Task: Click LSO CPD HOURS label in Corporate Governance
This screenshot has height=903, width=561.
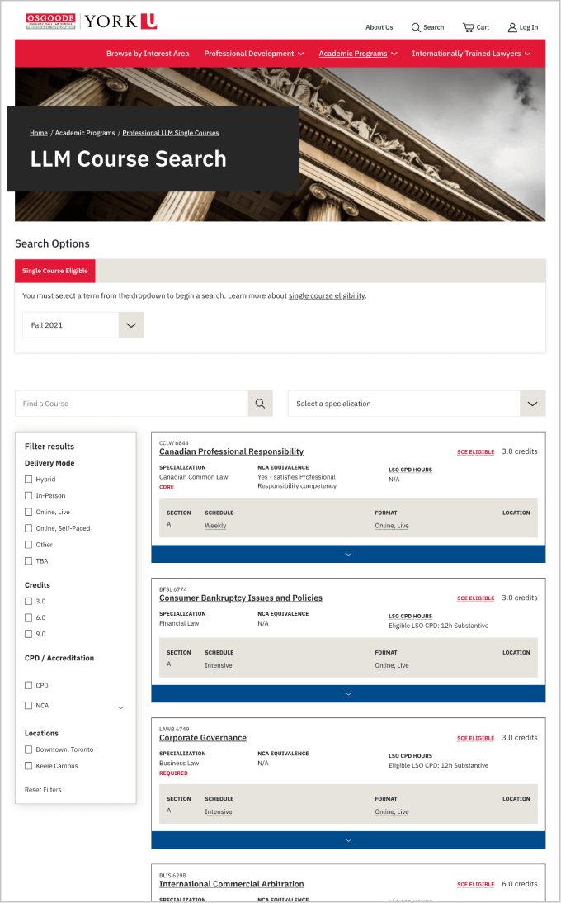Action: click(x=410, y=756)
